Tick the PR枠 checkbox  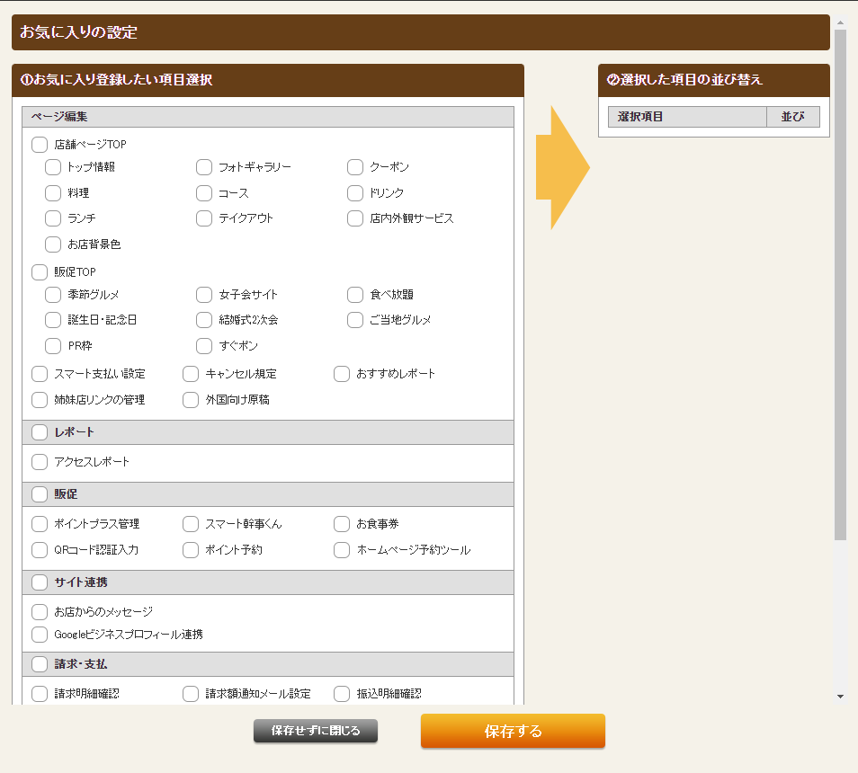(52, 345)
